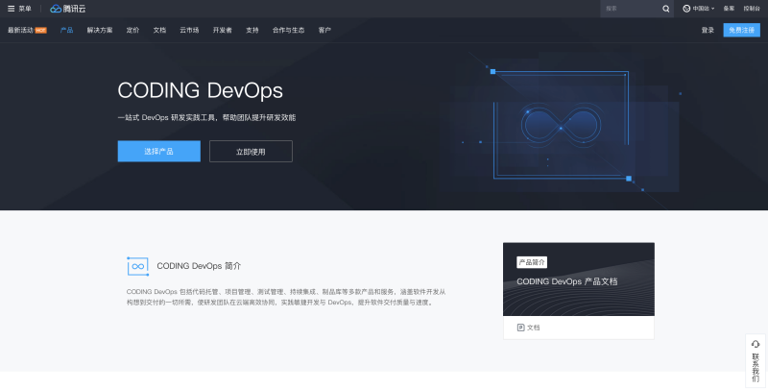Click the 腾讯云 cloud logo

coord(67,9)
